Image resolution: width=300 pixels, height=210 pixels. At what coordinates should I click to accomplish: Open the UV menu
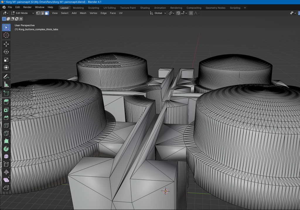click(121, 13)
